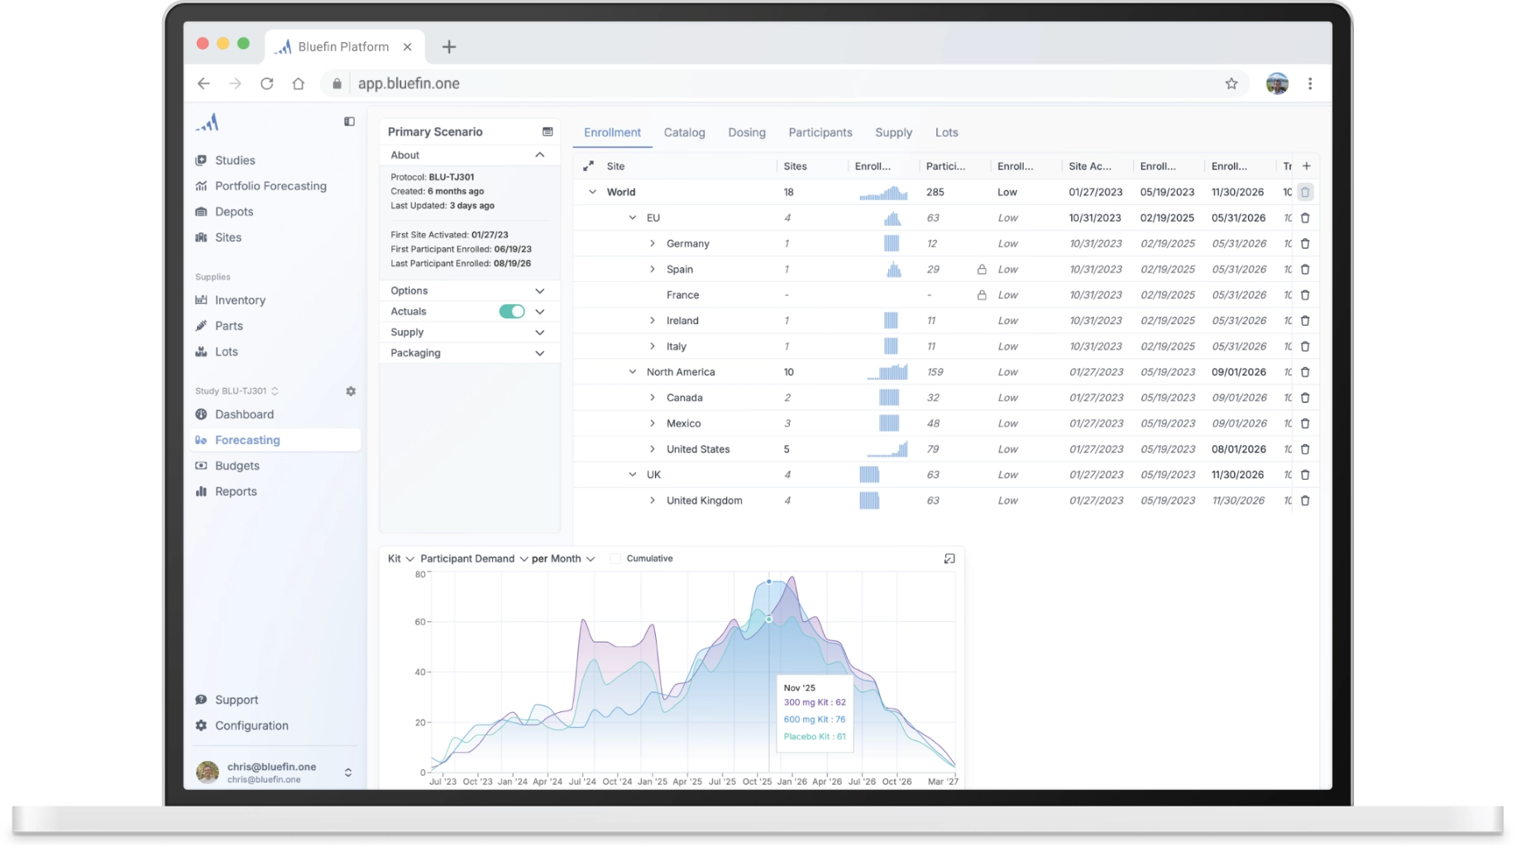This screenshot has width=1516, height=847.
Task: Add a column with the plus icon
Action: [x=1306, y=166]
